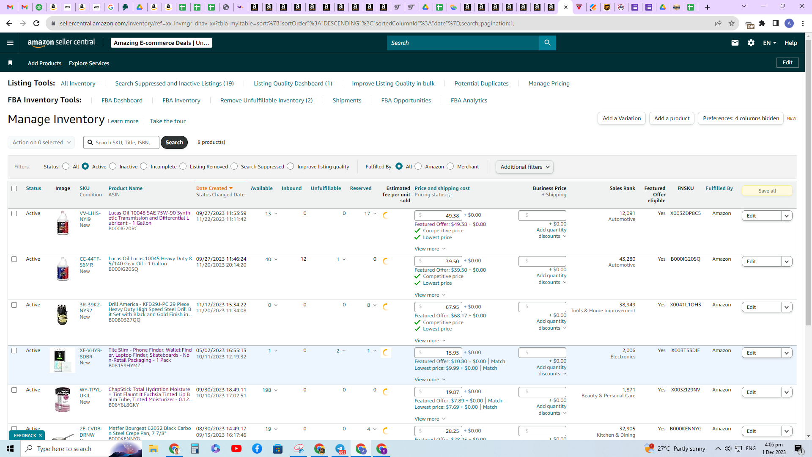
Task: Open a new browser tab with plus
Action: (x=708, y=7)
